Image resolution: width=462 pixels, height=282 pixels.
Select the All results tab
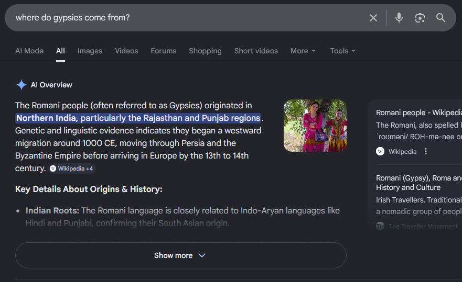click(60, 51)
